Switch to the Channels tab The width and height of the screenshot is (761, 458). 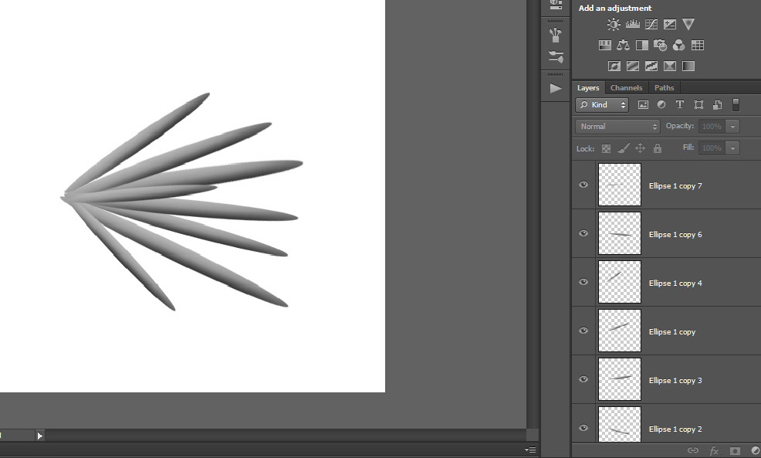[x=626, y=88]
